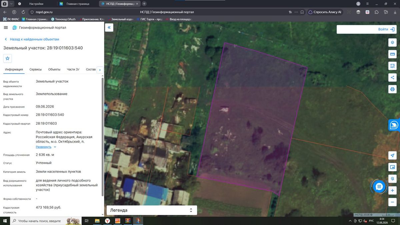Collapse the left info panel with double-chevron button
Image resolution: width=400 pixels, height=225 pixels.
(x=109, y=27)
